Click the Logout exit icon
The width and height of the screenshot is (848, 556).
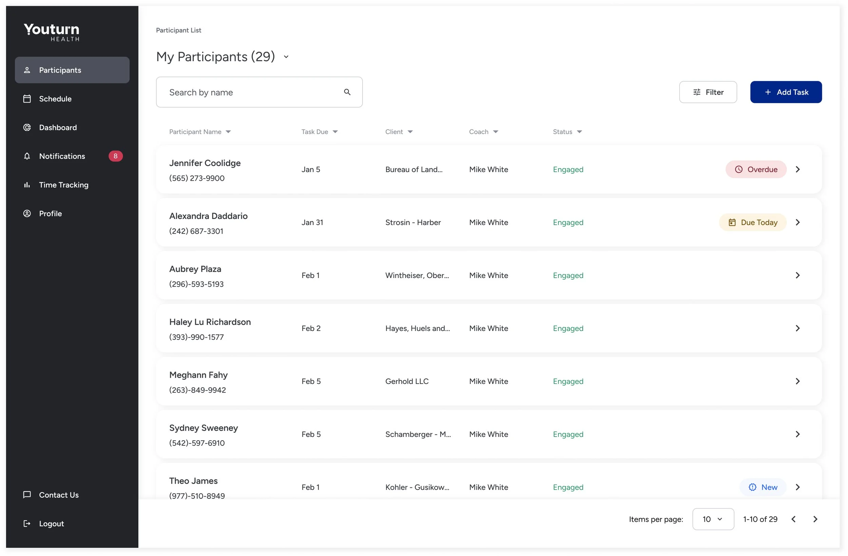coord(27,523)
